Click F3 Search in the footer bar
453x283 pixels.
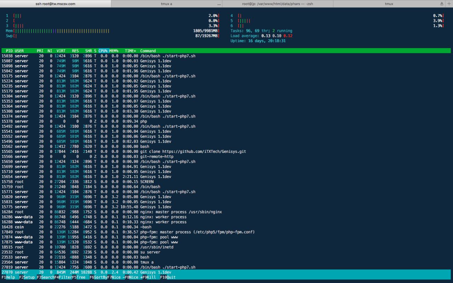click(x=45, y=277)
